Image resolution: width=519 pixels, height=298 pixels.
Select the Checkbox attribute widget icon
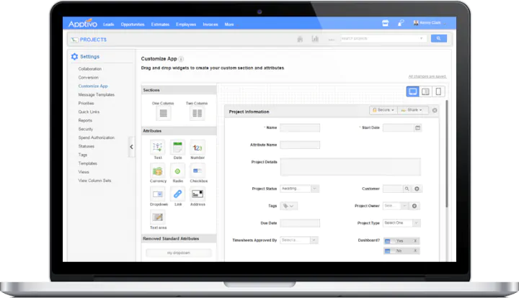coord(198,171)
